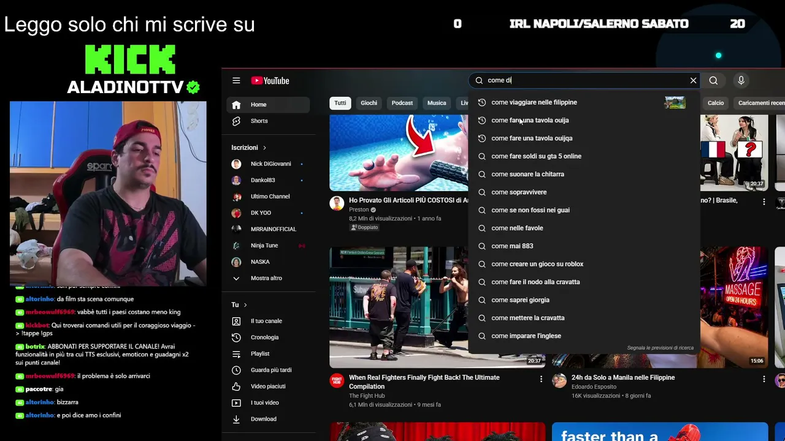
Task: Choose suggestion 'come saprei giorgia'
Action: click(583, 300)
